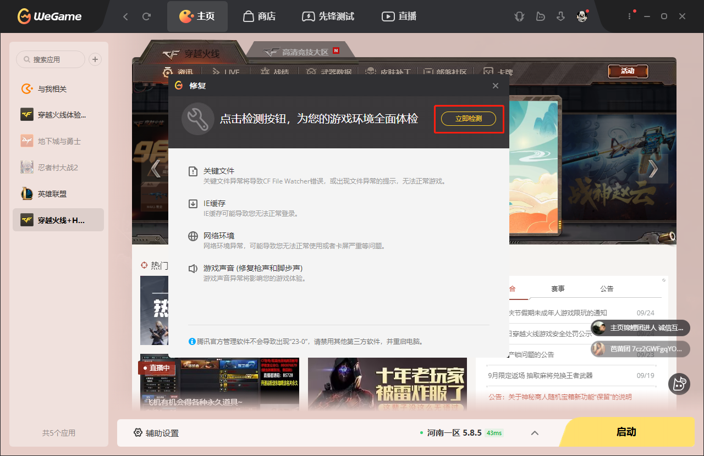Click the WeGame logo
The image size is (704, 456).
pos(50,16)
